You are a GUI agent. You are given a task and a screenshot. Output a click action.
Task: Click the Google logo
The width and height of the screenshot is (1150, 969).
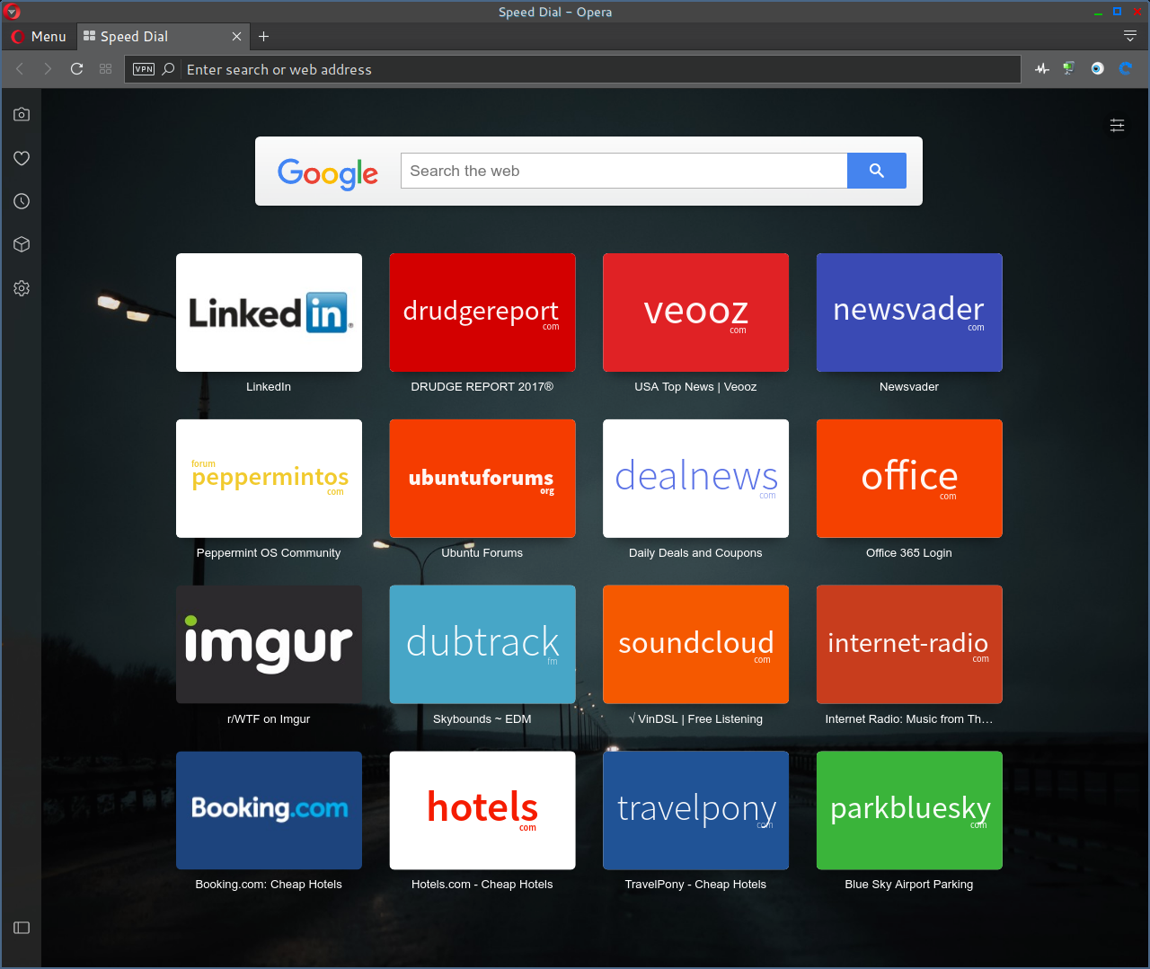pos(328,173)
